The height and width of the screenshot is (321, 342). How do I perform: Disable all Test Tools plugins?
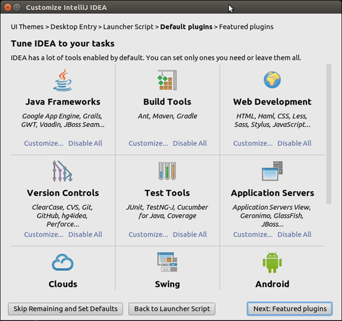pos(190,234)
